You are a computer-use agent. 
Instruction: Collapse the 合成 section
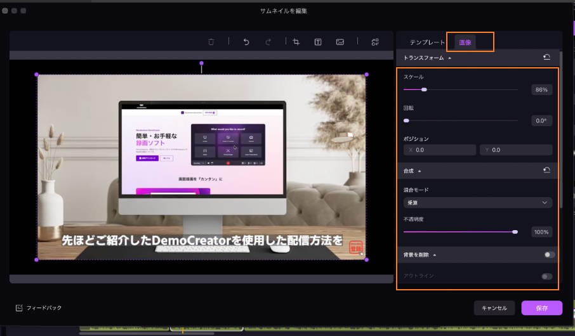click(x=420, y=171)
